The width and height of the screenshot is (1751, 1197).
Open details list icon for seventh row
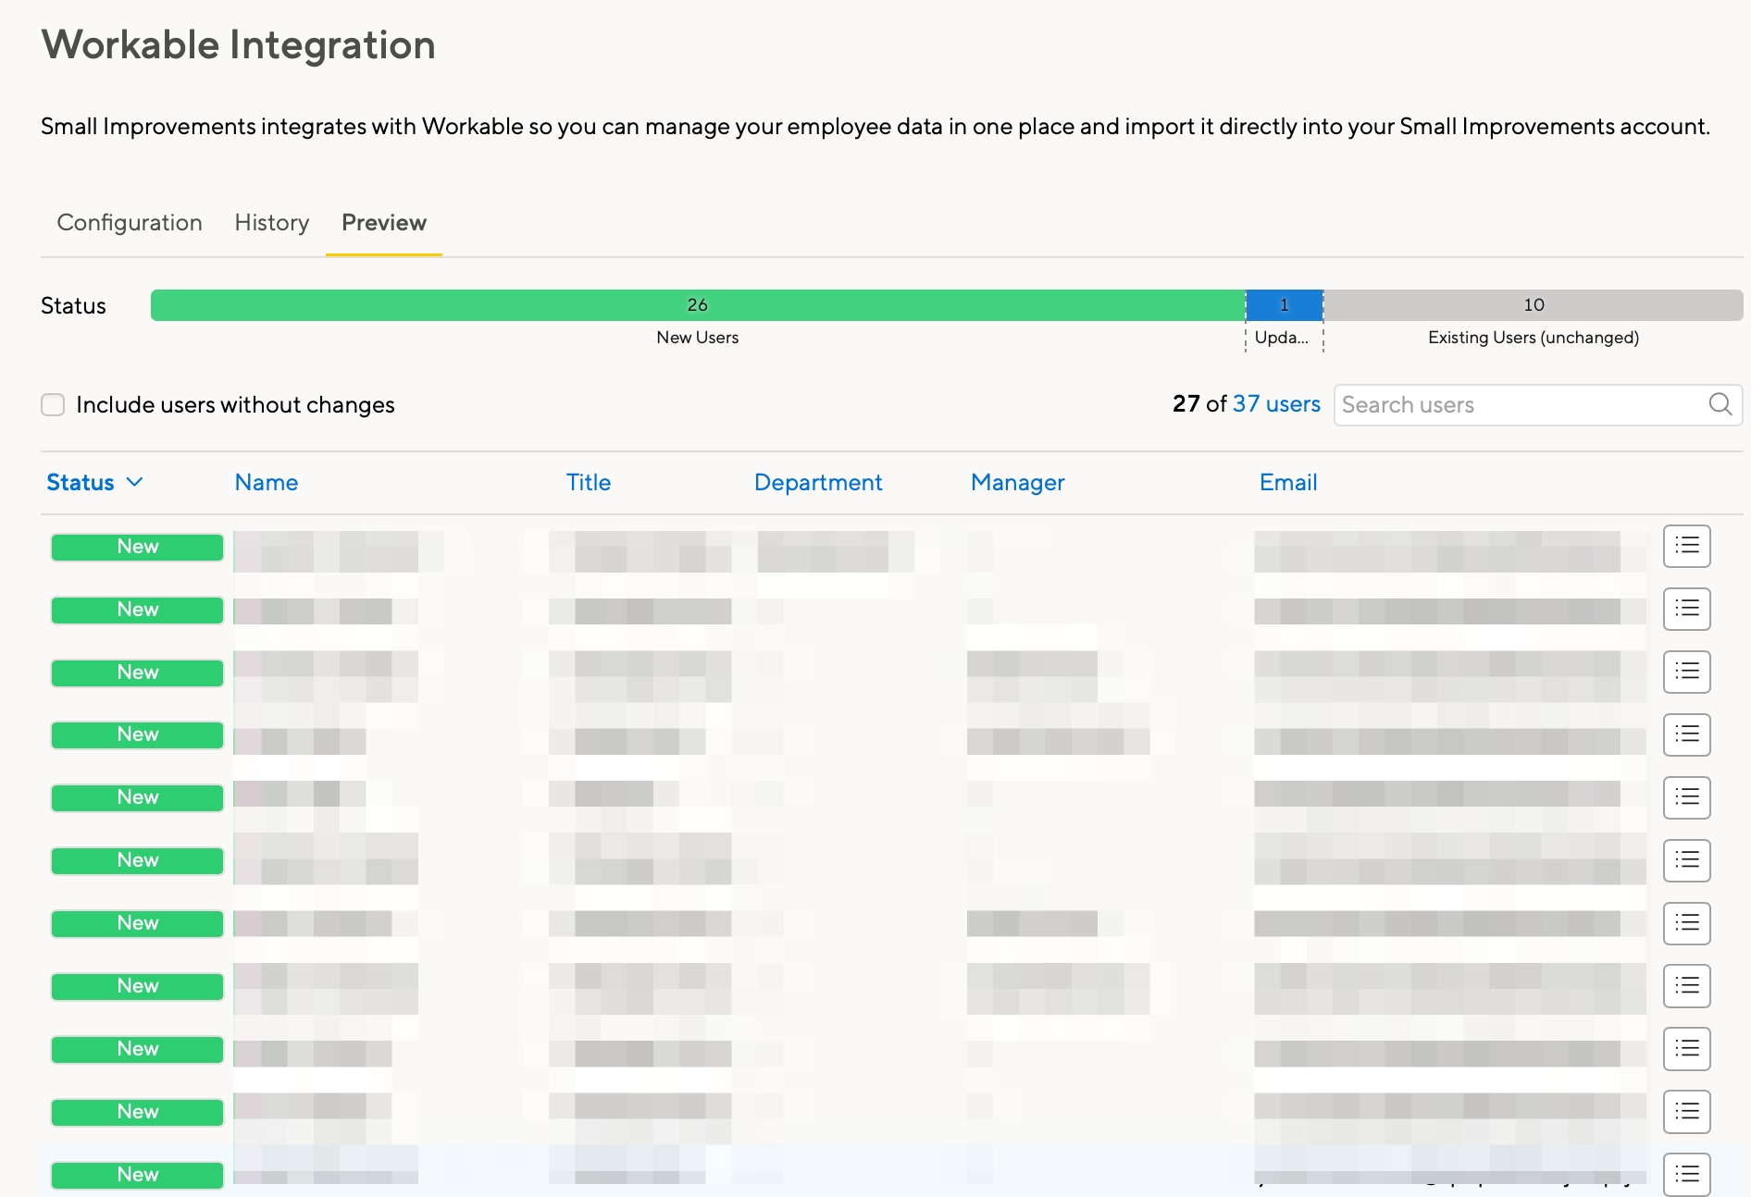(1687, 923)
